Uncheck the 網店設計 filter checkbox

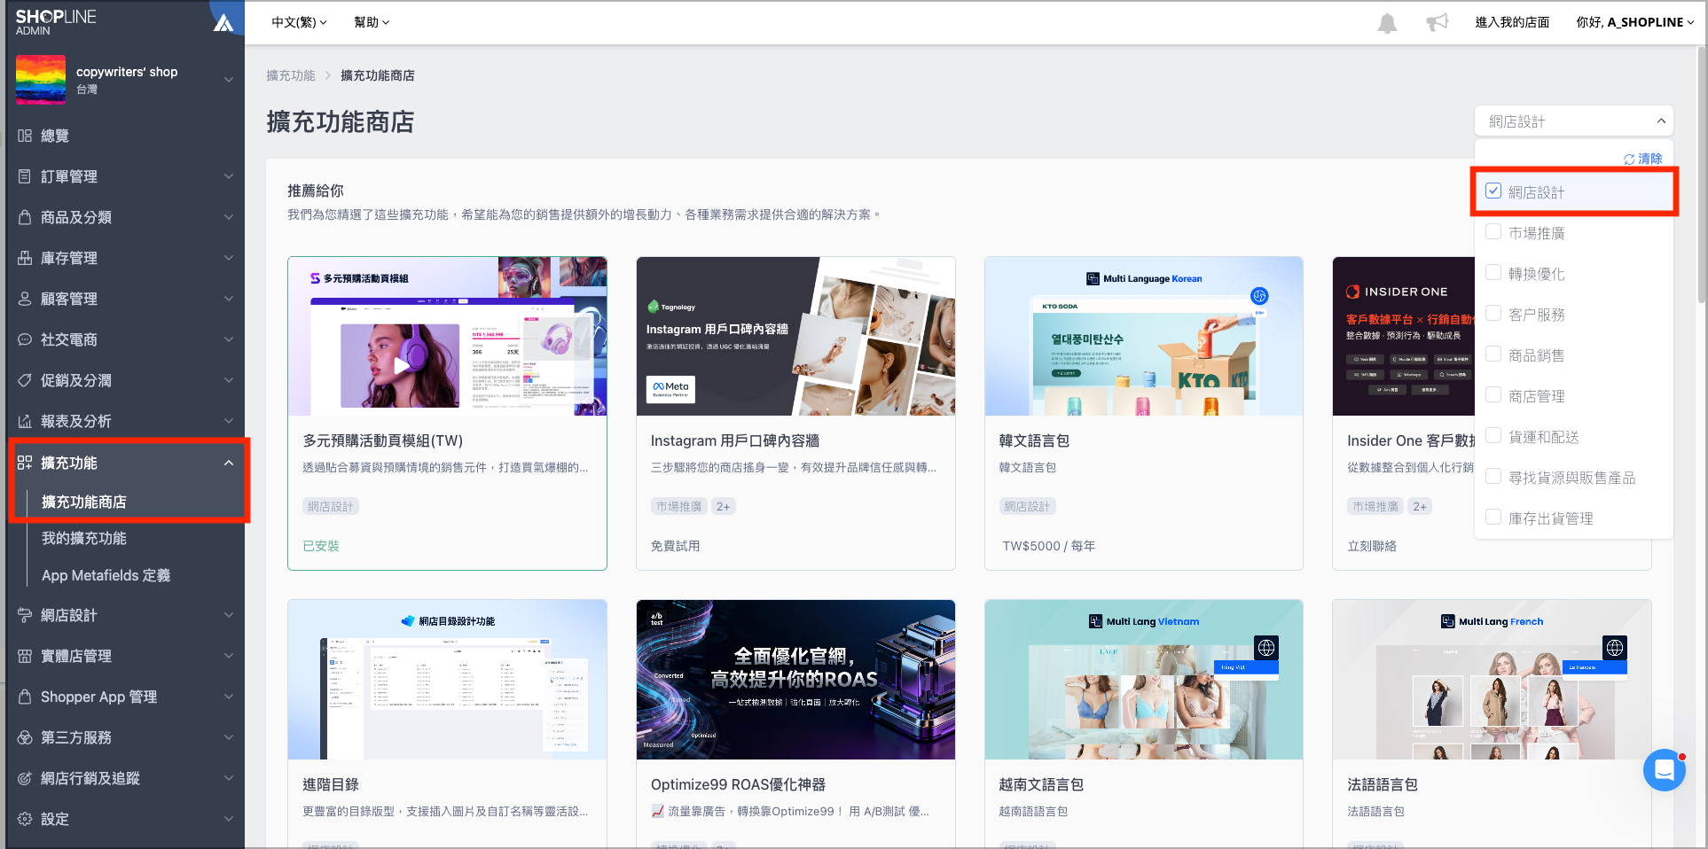coord(1493,191)
